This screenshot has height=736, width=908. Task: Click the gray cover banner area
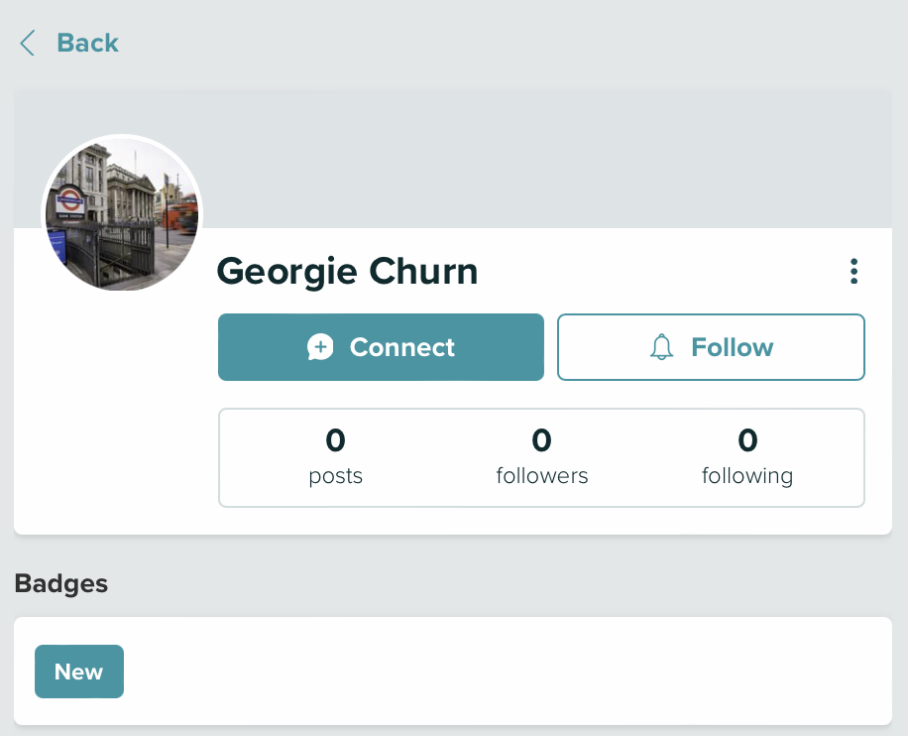tap(545, 159)
